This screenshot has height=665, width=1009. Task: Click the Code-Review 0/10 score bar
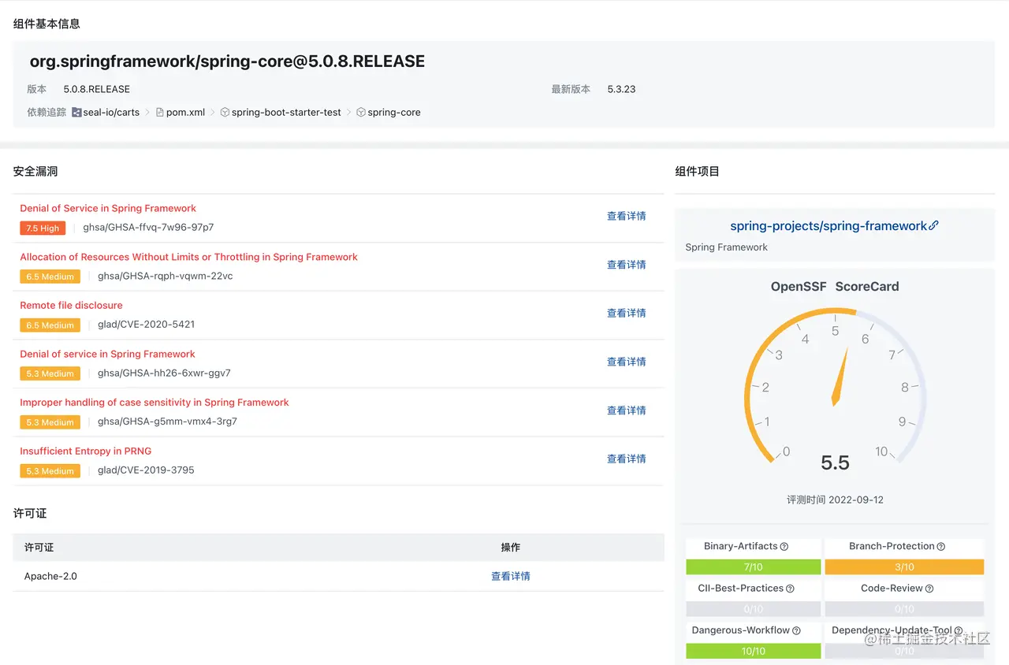[x=904, y=609]
